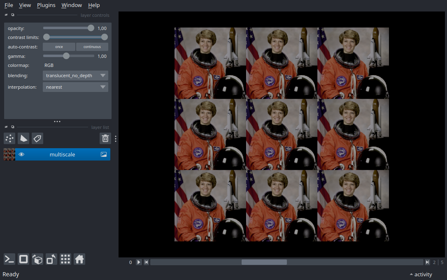Create a new shapes layer
Viewport: 447px width, 280px height.
pyautogui.click(x=23, y=138)
